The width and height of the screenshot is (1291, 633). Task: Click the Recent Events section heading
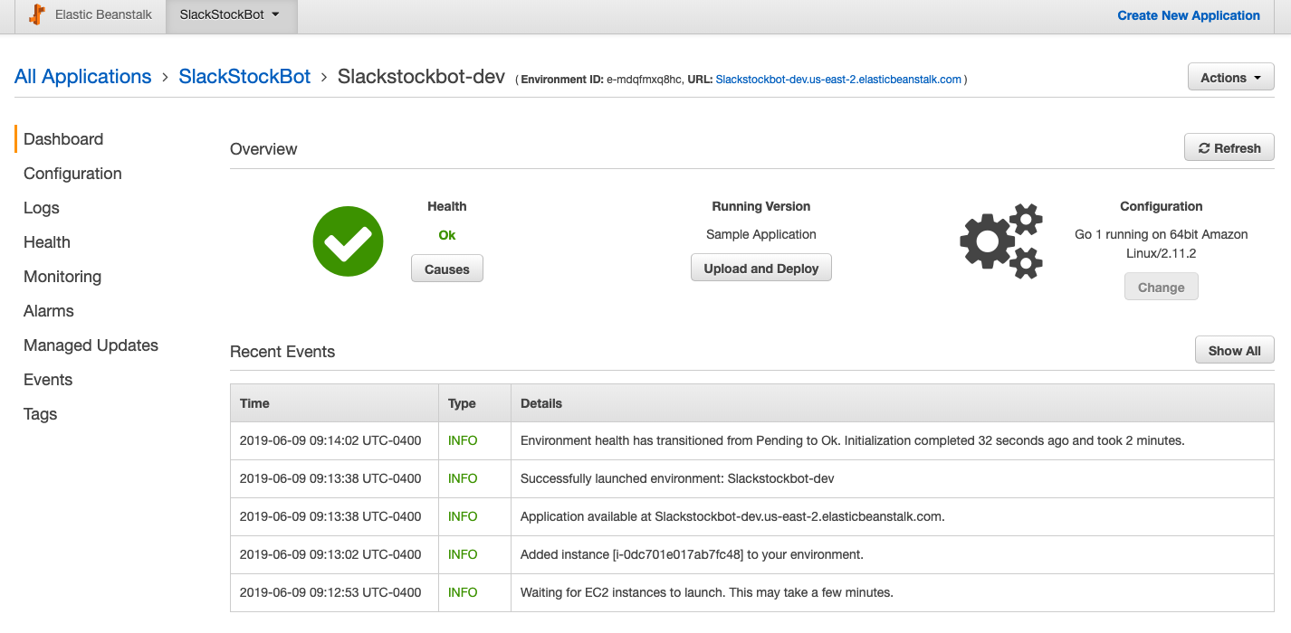[x=282, y=352]
